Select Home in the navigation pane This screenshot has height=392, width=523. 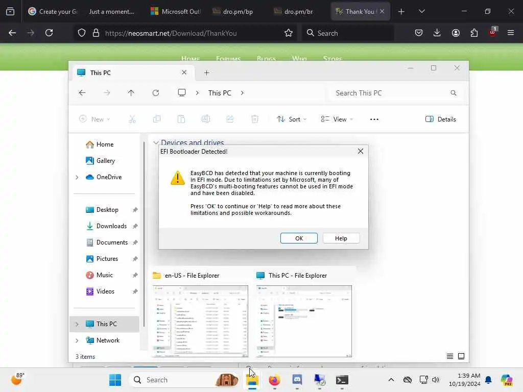pyautogui.click(x=105, y=144)
